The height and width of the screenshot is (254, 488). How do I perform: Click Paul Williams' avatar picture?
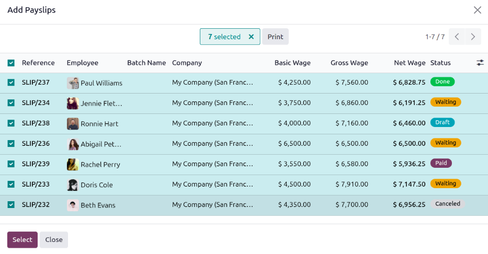(73, 83)
